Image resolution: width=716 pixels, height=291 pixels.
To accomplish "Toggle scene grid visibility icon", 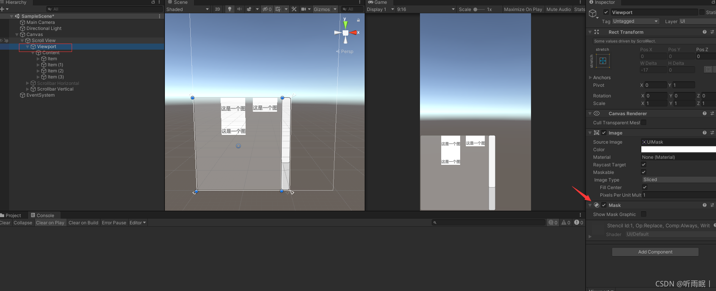I will click(x=278, y=9).
